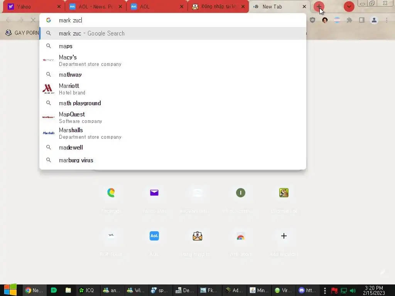
Task: Choose the 'madewell' suggestion
Action: [173, 148]
